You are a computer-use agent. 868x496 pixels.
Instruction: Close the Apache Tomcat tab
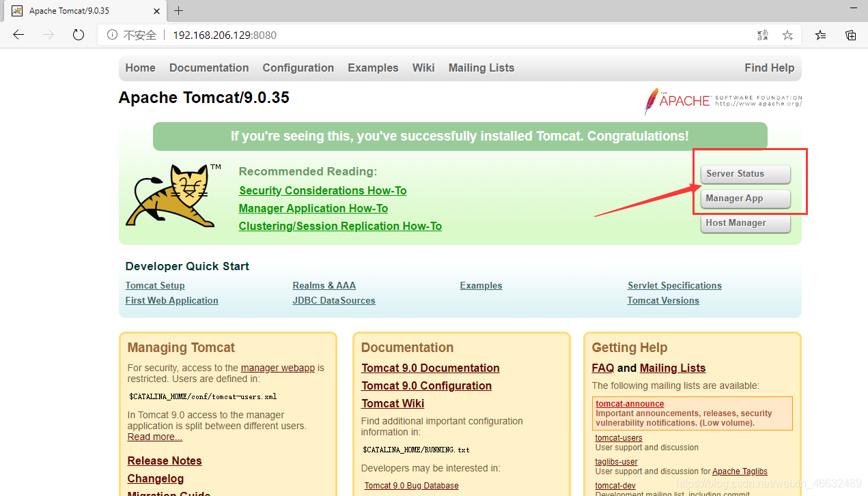(156, 11)
